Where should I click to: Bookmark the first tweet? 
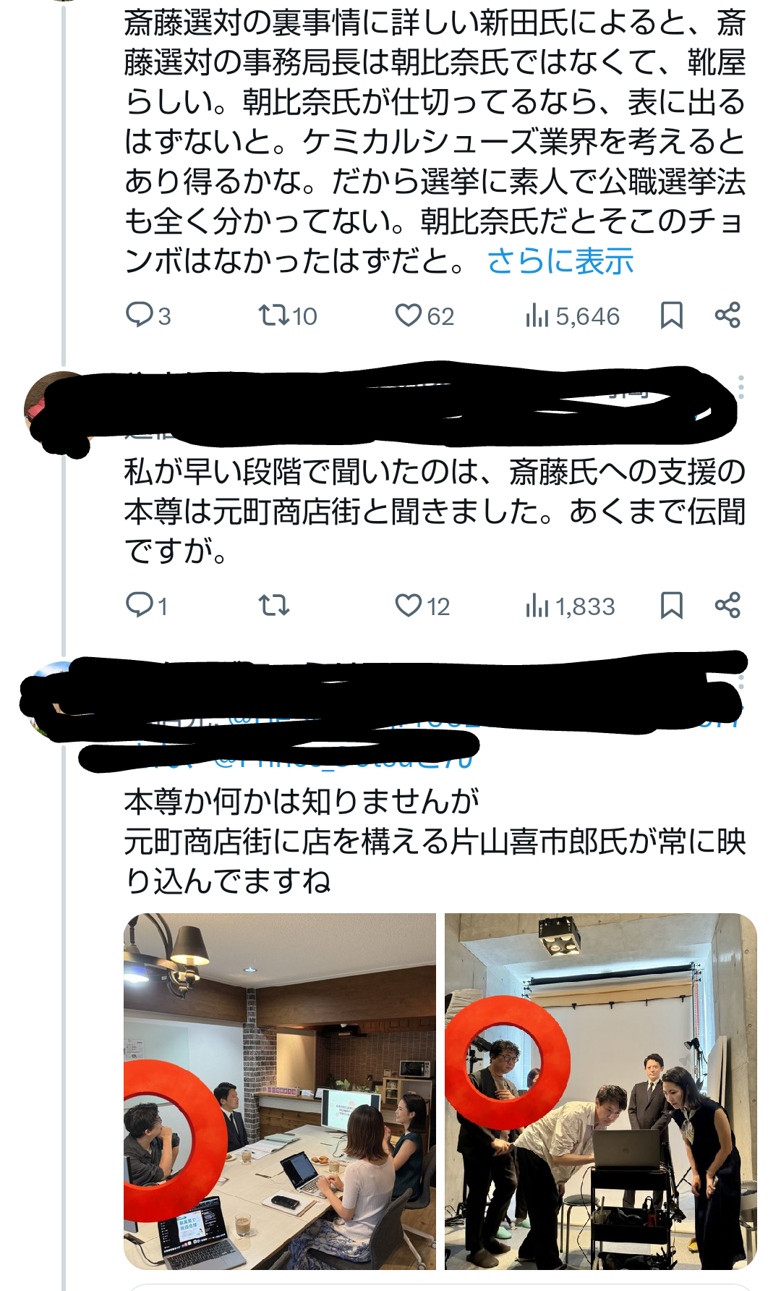pos(671,316)
